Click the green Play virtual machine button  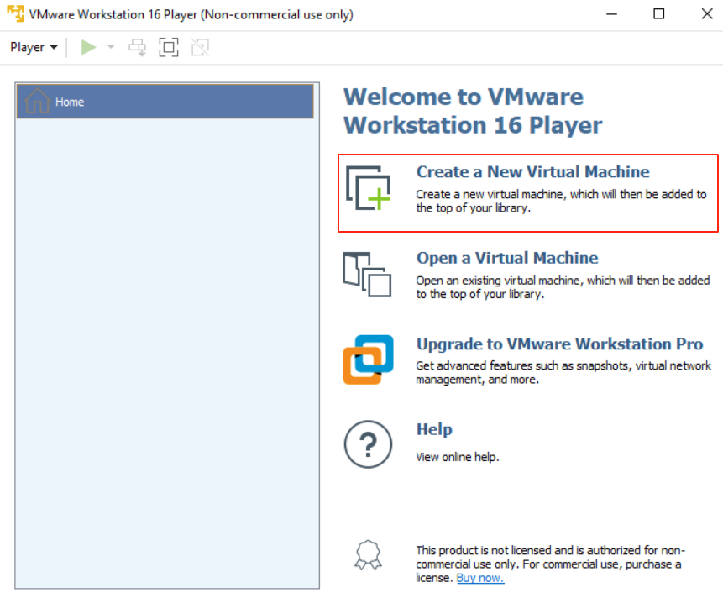[x=88, y=47]
